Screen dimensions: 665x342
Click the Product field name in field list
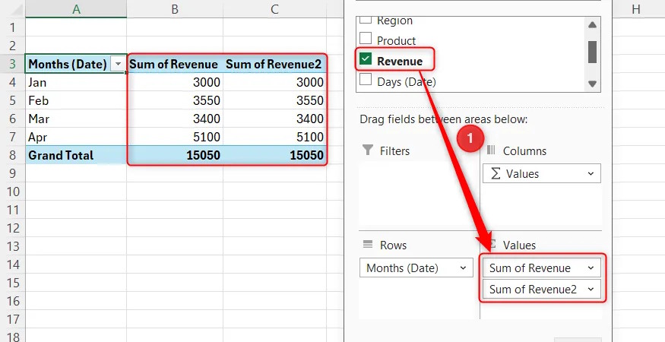click(x=397, y=41)
